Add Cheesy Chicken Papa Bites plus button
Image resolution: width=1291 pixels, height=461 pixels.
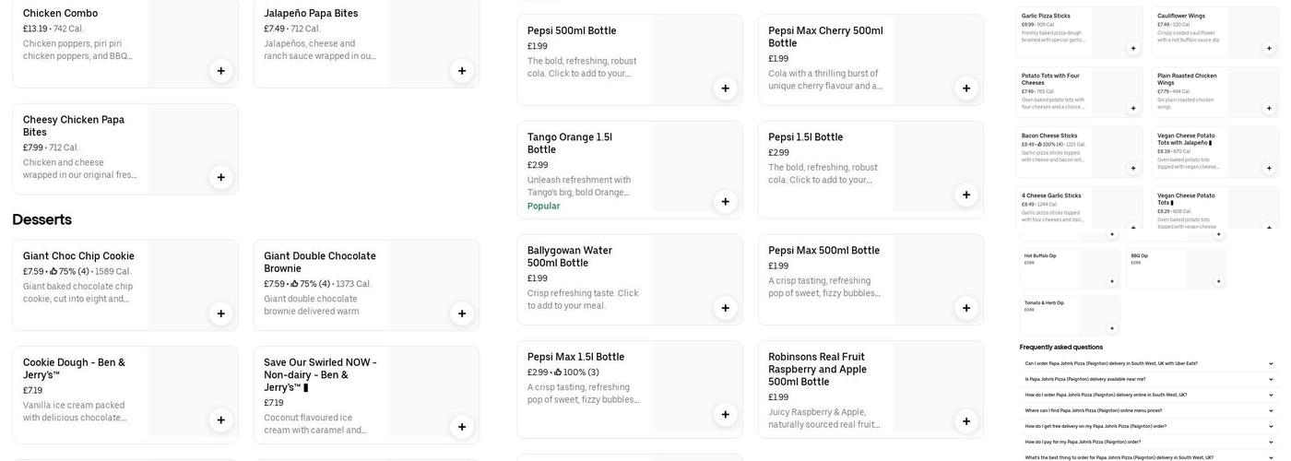point(220,177)
